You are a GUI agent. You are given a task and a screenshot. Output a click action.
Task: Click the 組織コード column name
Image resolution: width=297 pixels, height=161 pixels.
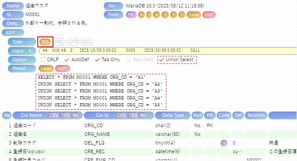point(25,125)
